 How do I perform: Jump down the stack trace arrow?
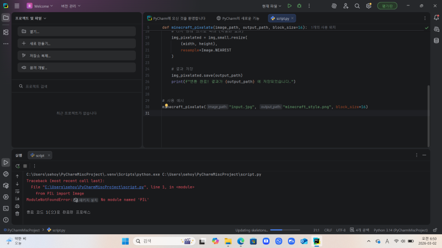tap(17, 184)
